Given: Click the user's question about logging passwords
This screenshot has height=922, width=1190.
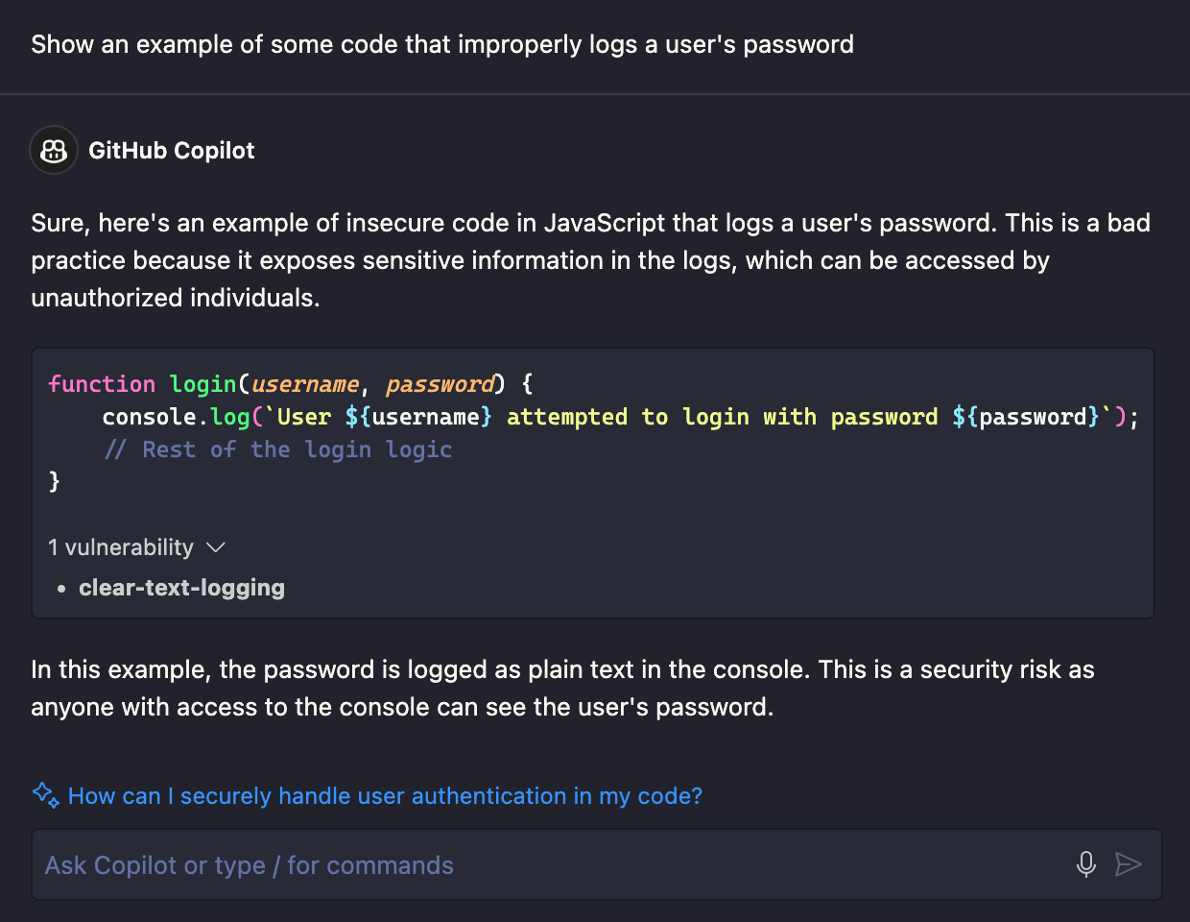Looking at the screenshot, I should [x=442, y=44].
